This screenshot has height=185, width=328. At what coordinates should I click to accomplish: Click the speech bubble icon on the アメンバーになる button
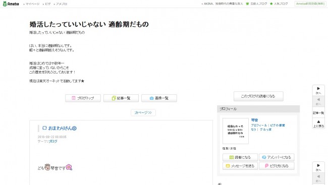[x=264, y=157]
